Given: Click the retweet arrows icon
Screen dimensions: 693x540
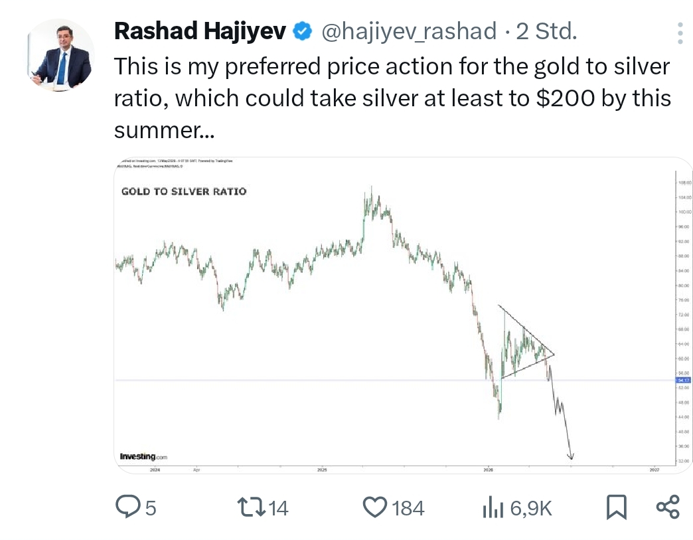Looking at the screenshot, I should [252, 507].
